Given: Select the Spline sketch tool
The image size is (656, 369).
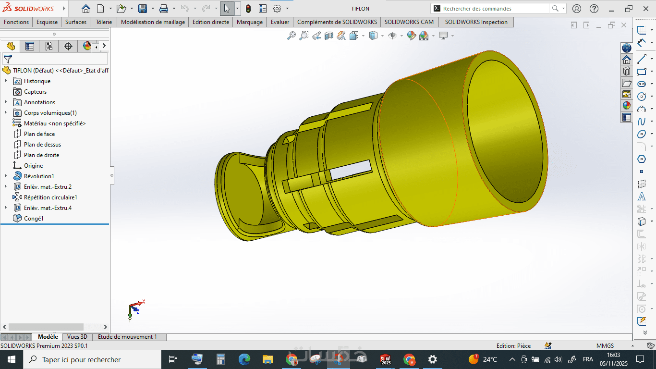Looking at the screenshot, I should pyautogui.click(x=642, y=122).
